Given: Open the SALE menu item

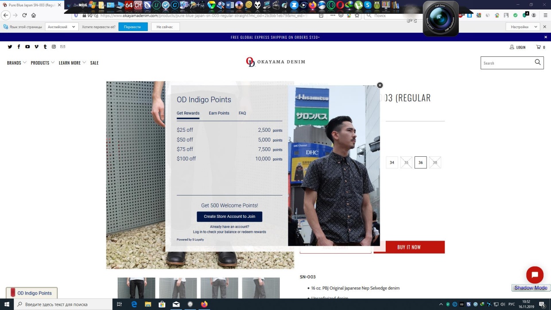Looking at the screenshot, I should click(94, 63).
